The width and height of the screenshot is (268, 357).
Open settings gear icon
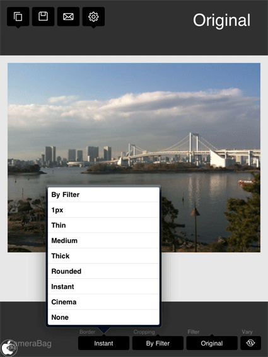click(x=93, y=16)
